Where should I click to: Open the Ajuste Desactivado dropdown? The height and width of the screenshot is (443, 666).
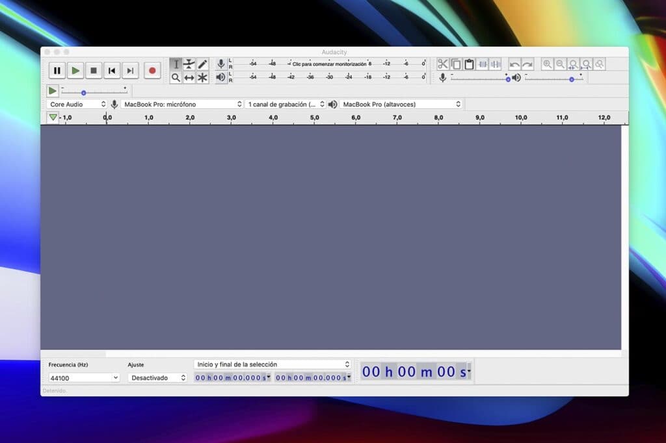[x=157, y=377]
